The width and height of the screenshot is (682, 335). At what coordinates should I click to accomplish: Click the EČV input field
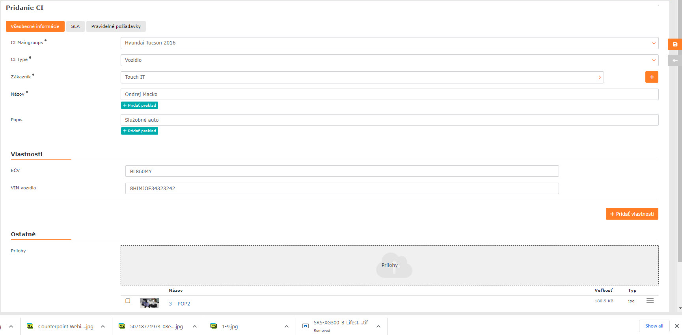tap(341, 171)
